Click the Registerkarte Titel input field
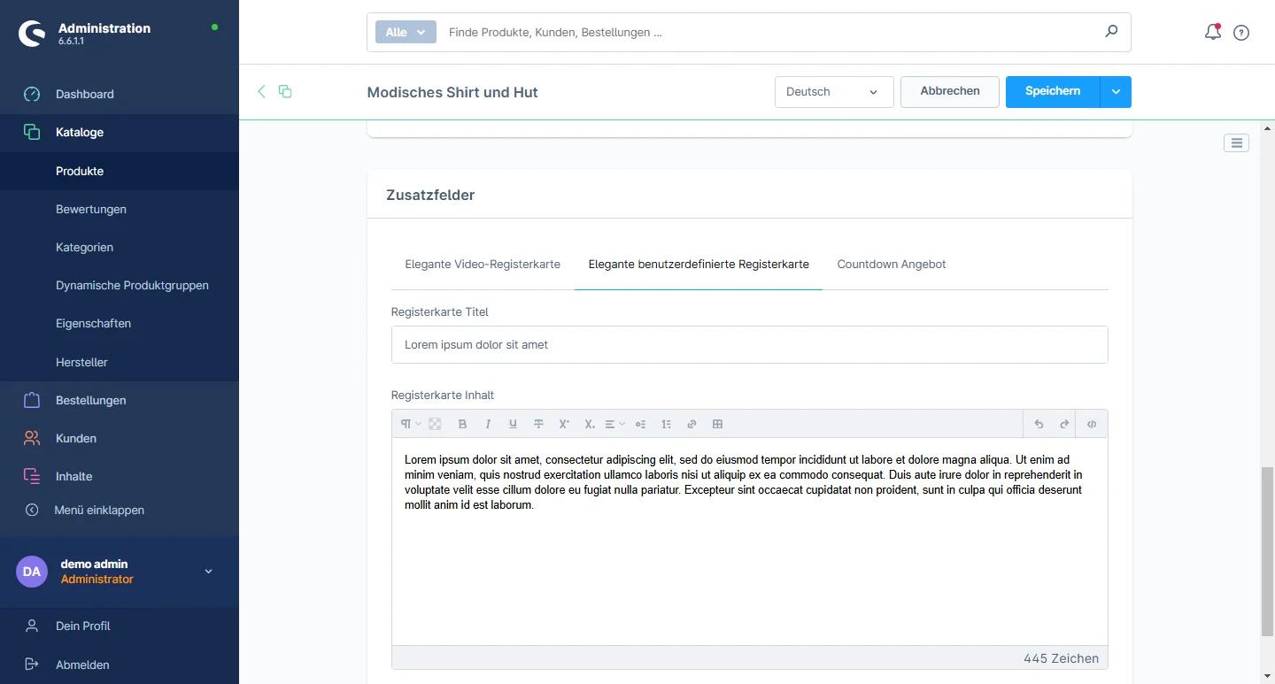 pyautogui.click(x=749, y=345)
